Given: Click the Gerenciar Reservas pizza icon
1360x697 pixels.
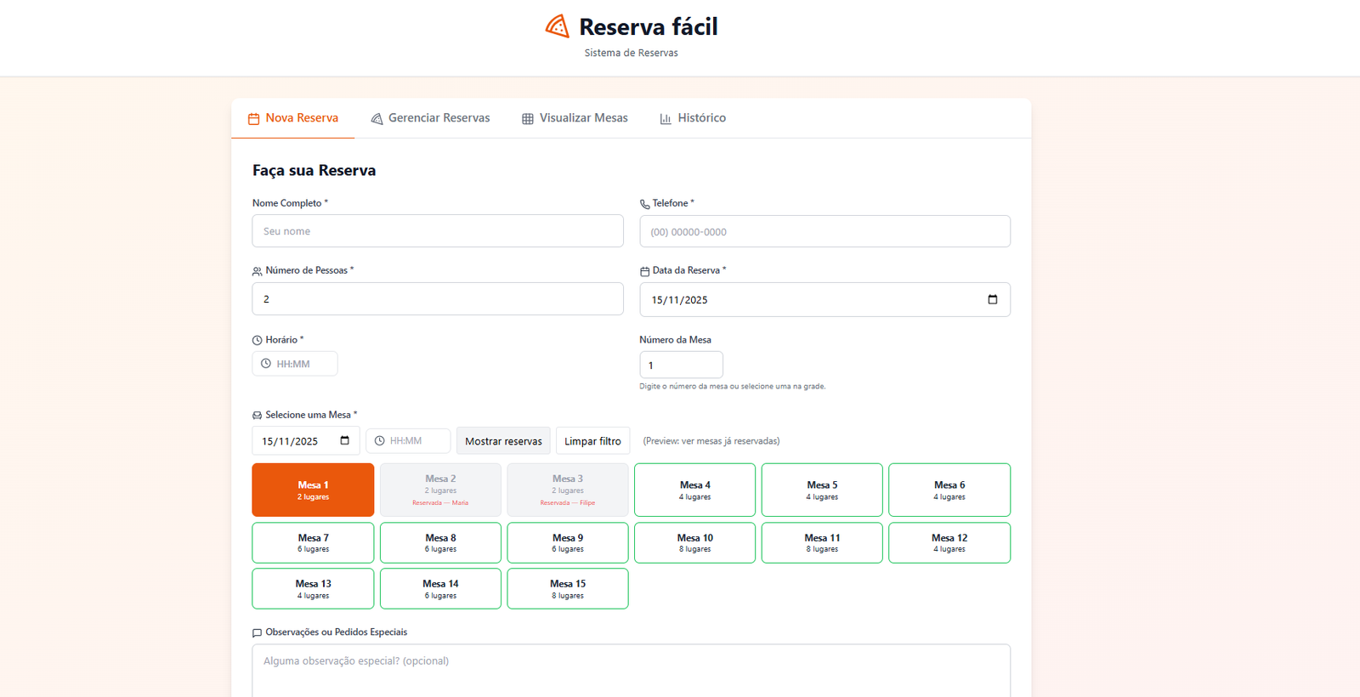Looking at the screenshot, I should pos(377,119).
